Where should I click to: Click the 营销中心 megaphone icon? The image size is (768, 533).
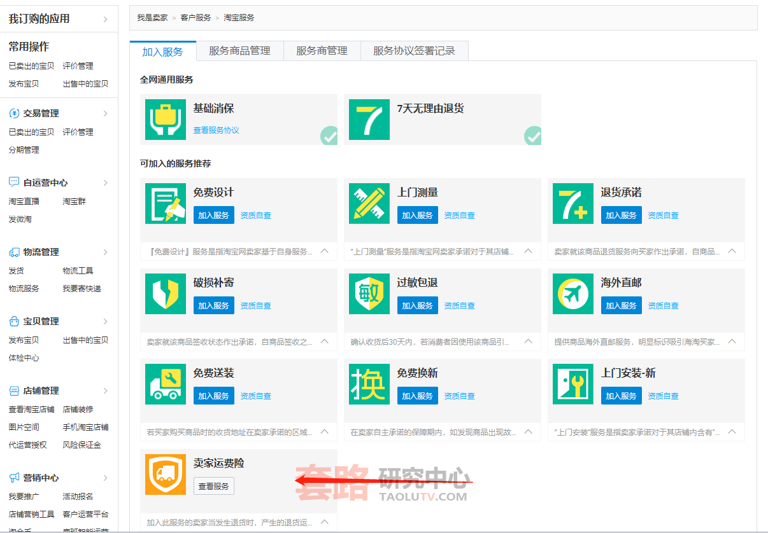click(x=14, y=478)
